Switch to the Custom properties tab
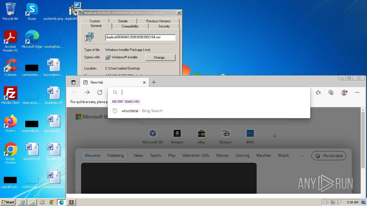 [95, 21]
